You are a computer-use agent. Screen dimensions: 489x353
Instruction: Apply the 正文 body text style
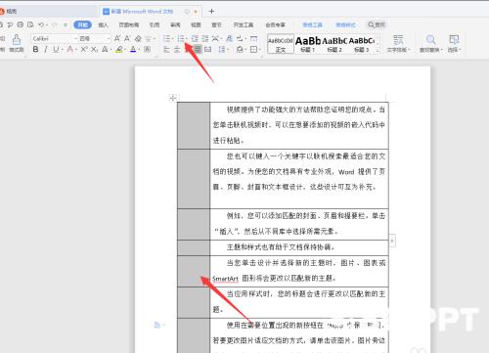tap(281, 44)
